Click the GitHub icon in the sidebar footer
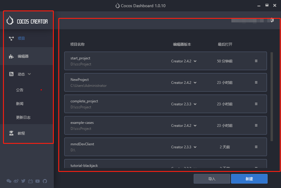 click(45, 181)
